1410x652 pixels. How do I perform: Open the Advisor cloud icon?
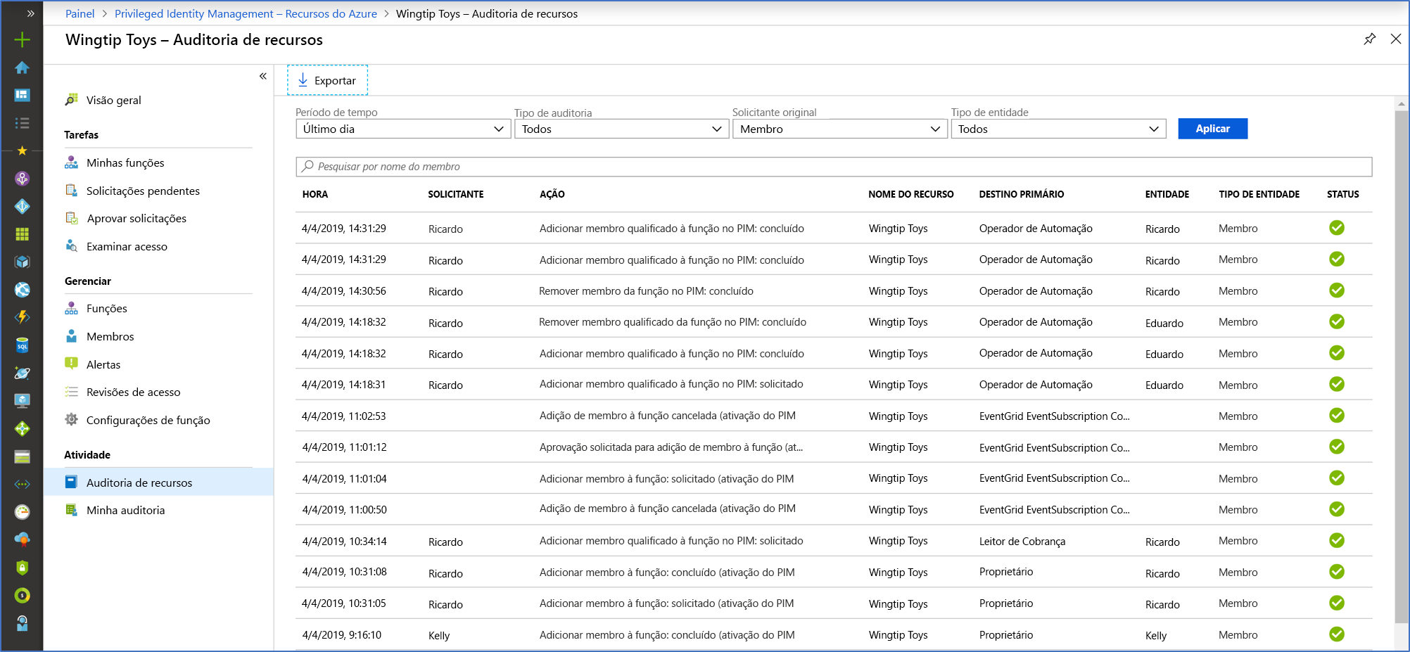coord(23,539)
